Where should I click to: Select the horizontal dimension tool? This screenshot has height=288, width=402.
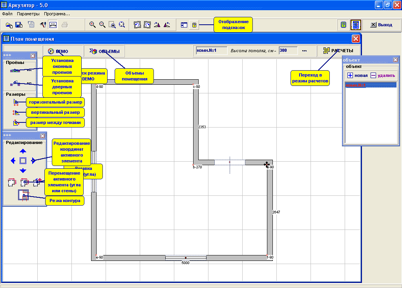[x=16, y=103]
